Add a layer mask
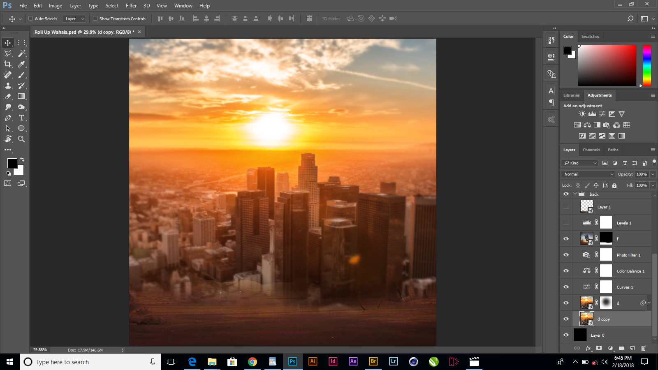Viewport: 658px width, 370px height. 599,348
